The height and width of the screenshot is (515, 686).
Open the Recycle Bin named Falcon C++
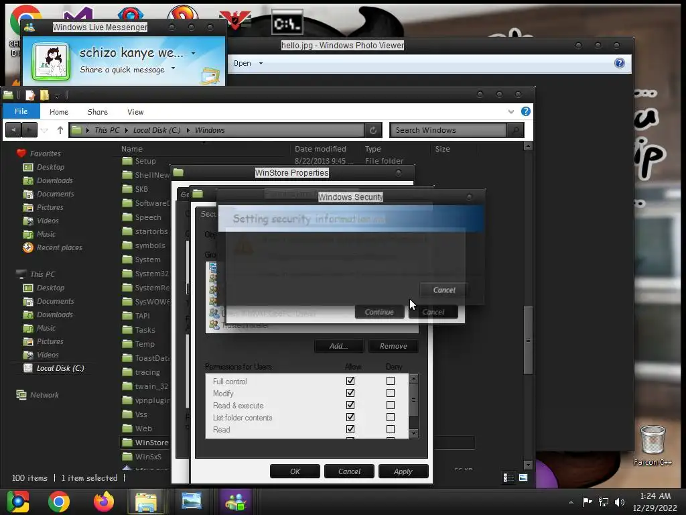pyautogui.click(x=653, y=445)
